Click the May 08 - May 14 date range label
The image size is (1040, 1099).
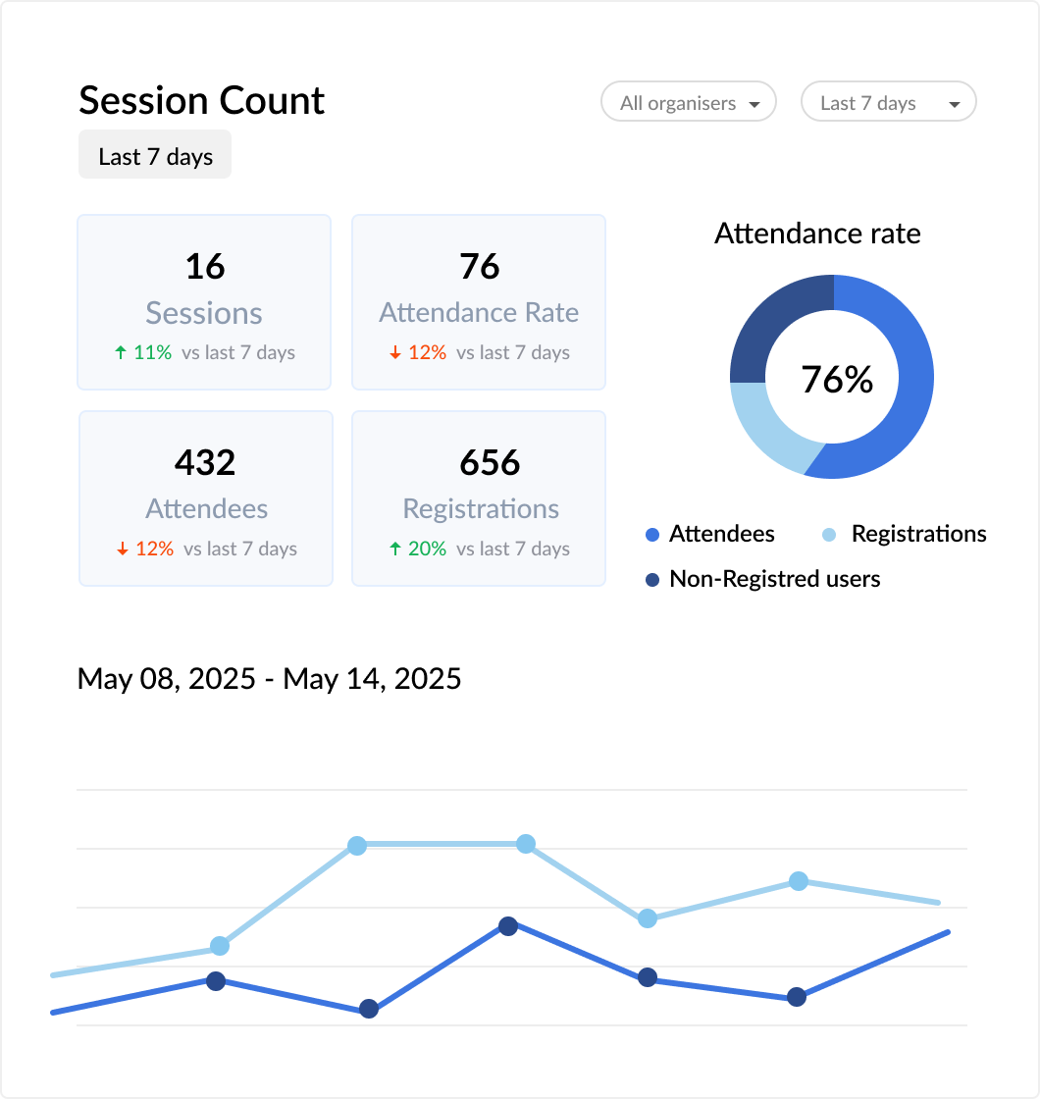tap(269, 678)
